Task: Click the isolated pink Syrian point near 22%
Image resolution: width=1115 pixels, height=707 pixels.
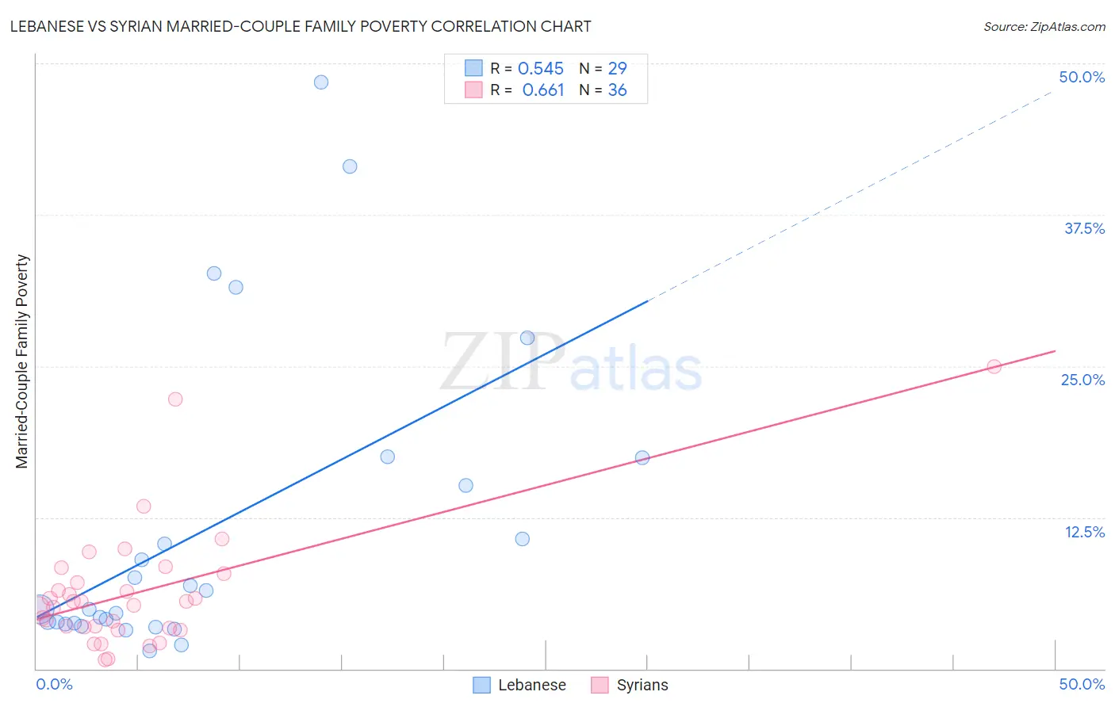Action: click(x=175, y=399)
